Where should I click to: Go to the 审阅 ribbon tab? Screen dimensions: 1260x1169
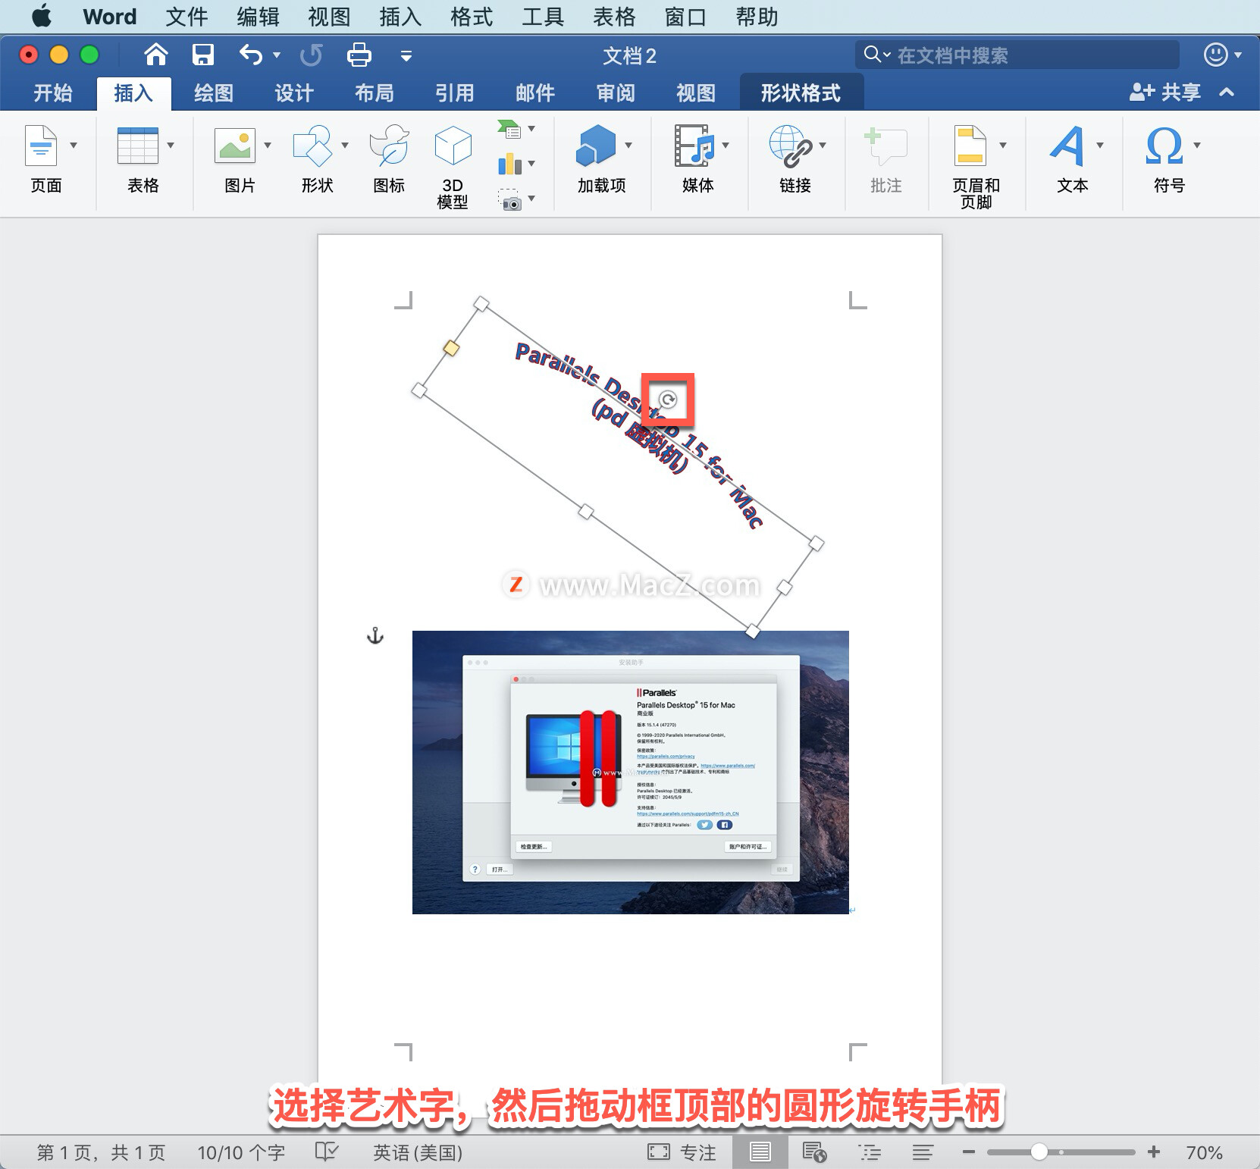click(x=616, y=93)
